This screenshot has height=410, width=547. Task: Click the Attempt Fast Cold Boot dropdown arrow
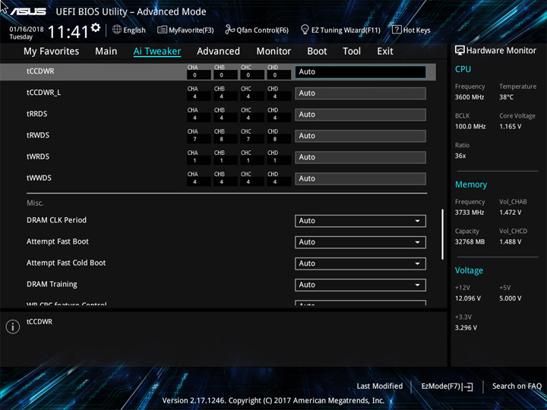[417, 263]
